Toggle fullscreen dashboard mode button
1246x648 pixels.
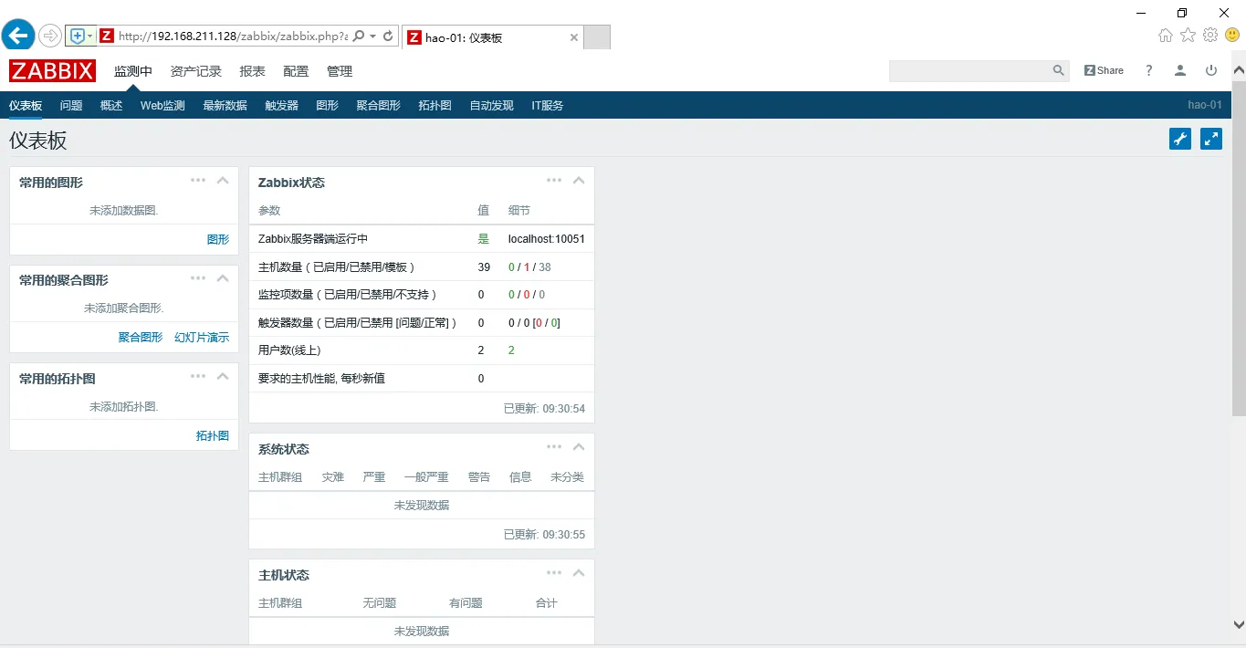[1211, 139]
